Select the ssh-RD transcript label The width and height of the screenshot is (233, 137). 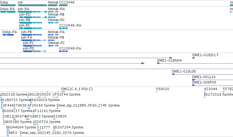click(25, 15)
